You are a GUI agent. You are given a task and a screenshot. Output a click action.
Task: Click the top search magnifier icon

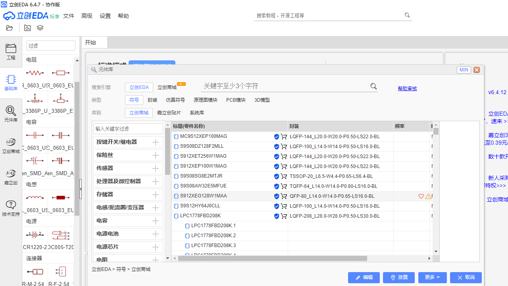407,15
